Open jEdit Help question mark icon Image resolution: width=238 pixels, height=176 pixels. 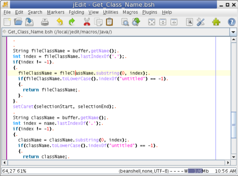(x=231, y=22)
